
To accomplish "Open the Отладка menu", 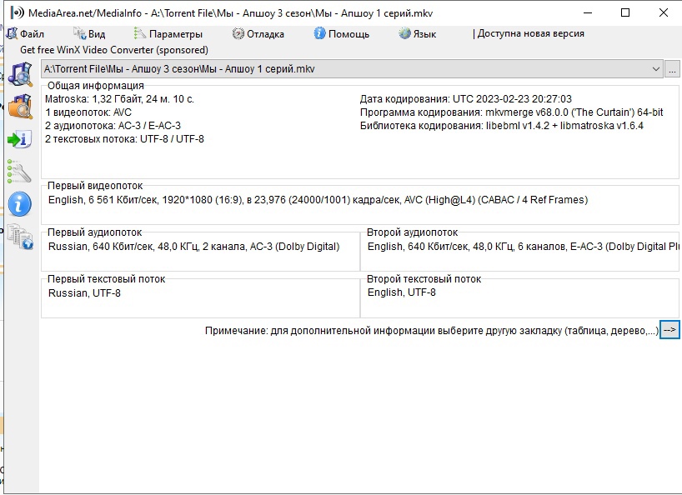I will [258, 34].
